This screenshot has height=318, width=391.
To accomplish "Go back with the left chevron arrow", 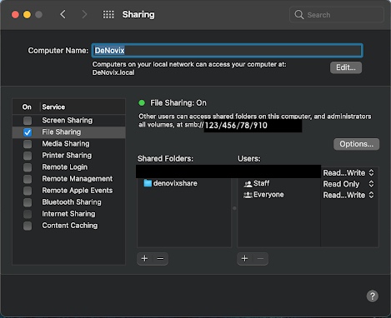I will pyautogui.click(x=63, y=14).
